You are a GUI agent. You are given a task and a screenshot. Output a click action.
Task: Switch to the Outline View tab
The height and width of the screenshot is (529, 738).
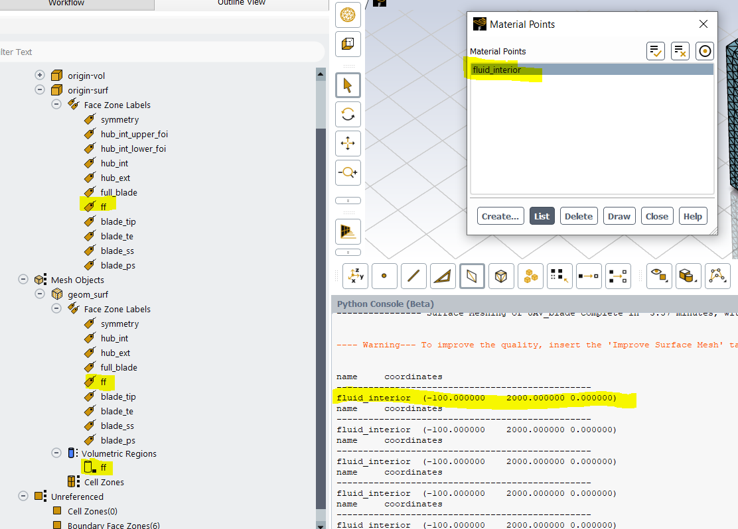point(242,4)
